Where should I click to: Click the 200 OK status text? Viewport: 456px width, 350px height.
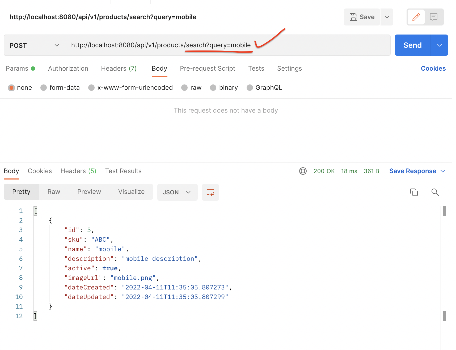point(324,171)
